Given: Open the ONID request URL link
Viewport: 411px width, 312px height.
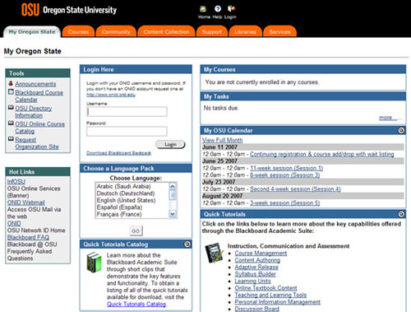Looking at the screenshot, I should pyautogui.click(x=111, y=95).
